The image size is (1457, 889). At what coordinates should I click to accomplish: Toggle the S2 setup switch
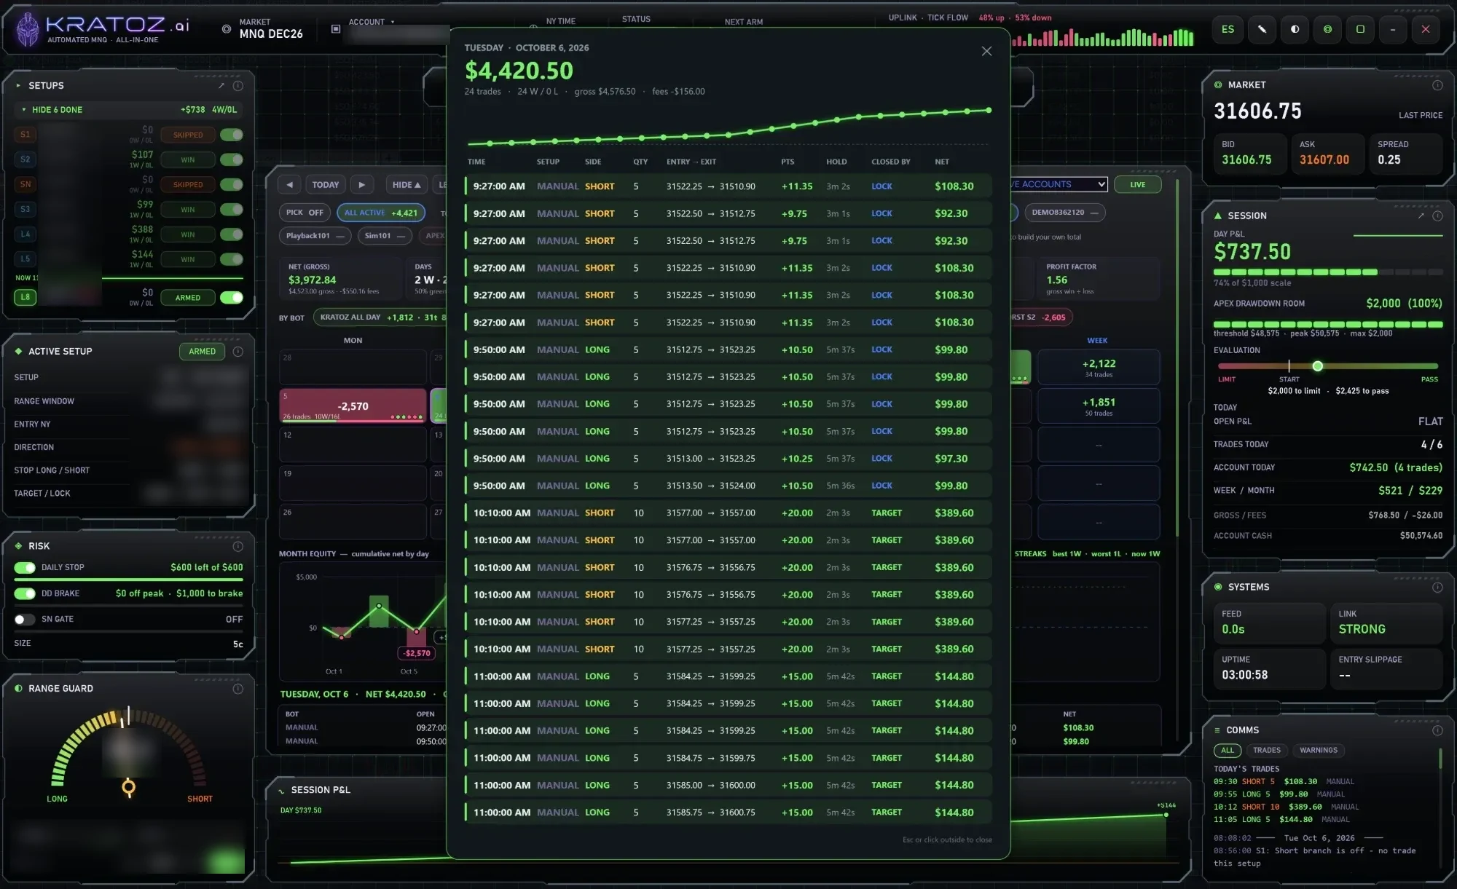232,159
